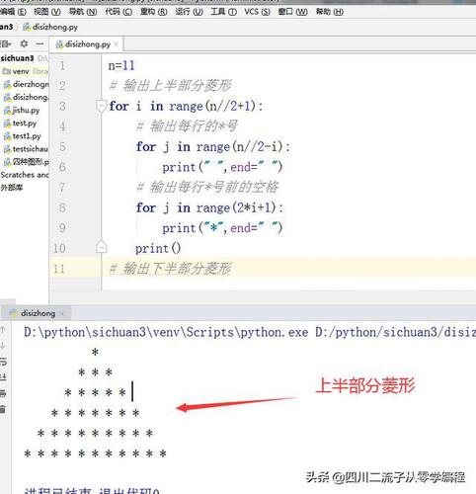Click line number 11 in gutter
The width and height of the screenshot is (476, 494).
pyautogui.click(x=59, y=269)
